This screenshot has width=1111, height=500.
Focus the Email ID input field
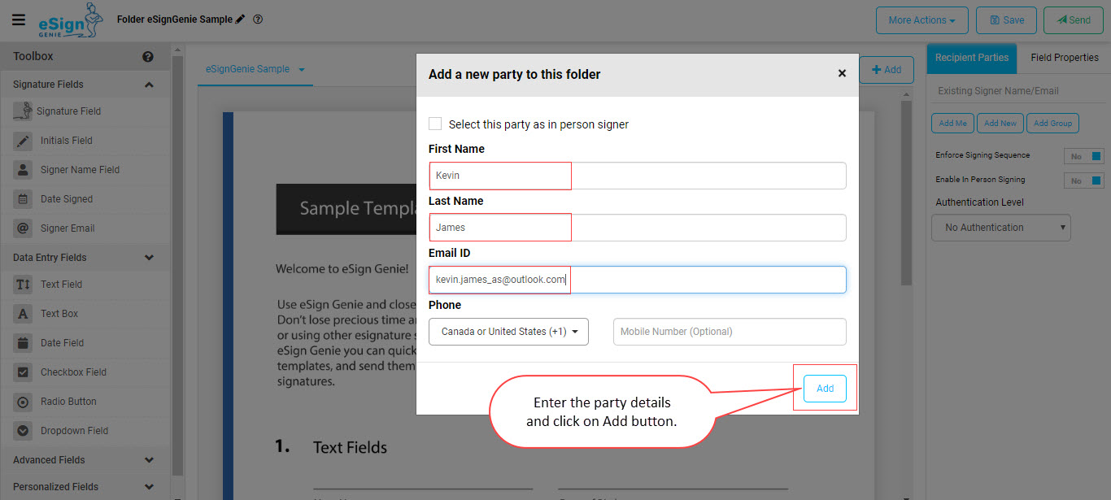[637, 280]
